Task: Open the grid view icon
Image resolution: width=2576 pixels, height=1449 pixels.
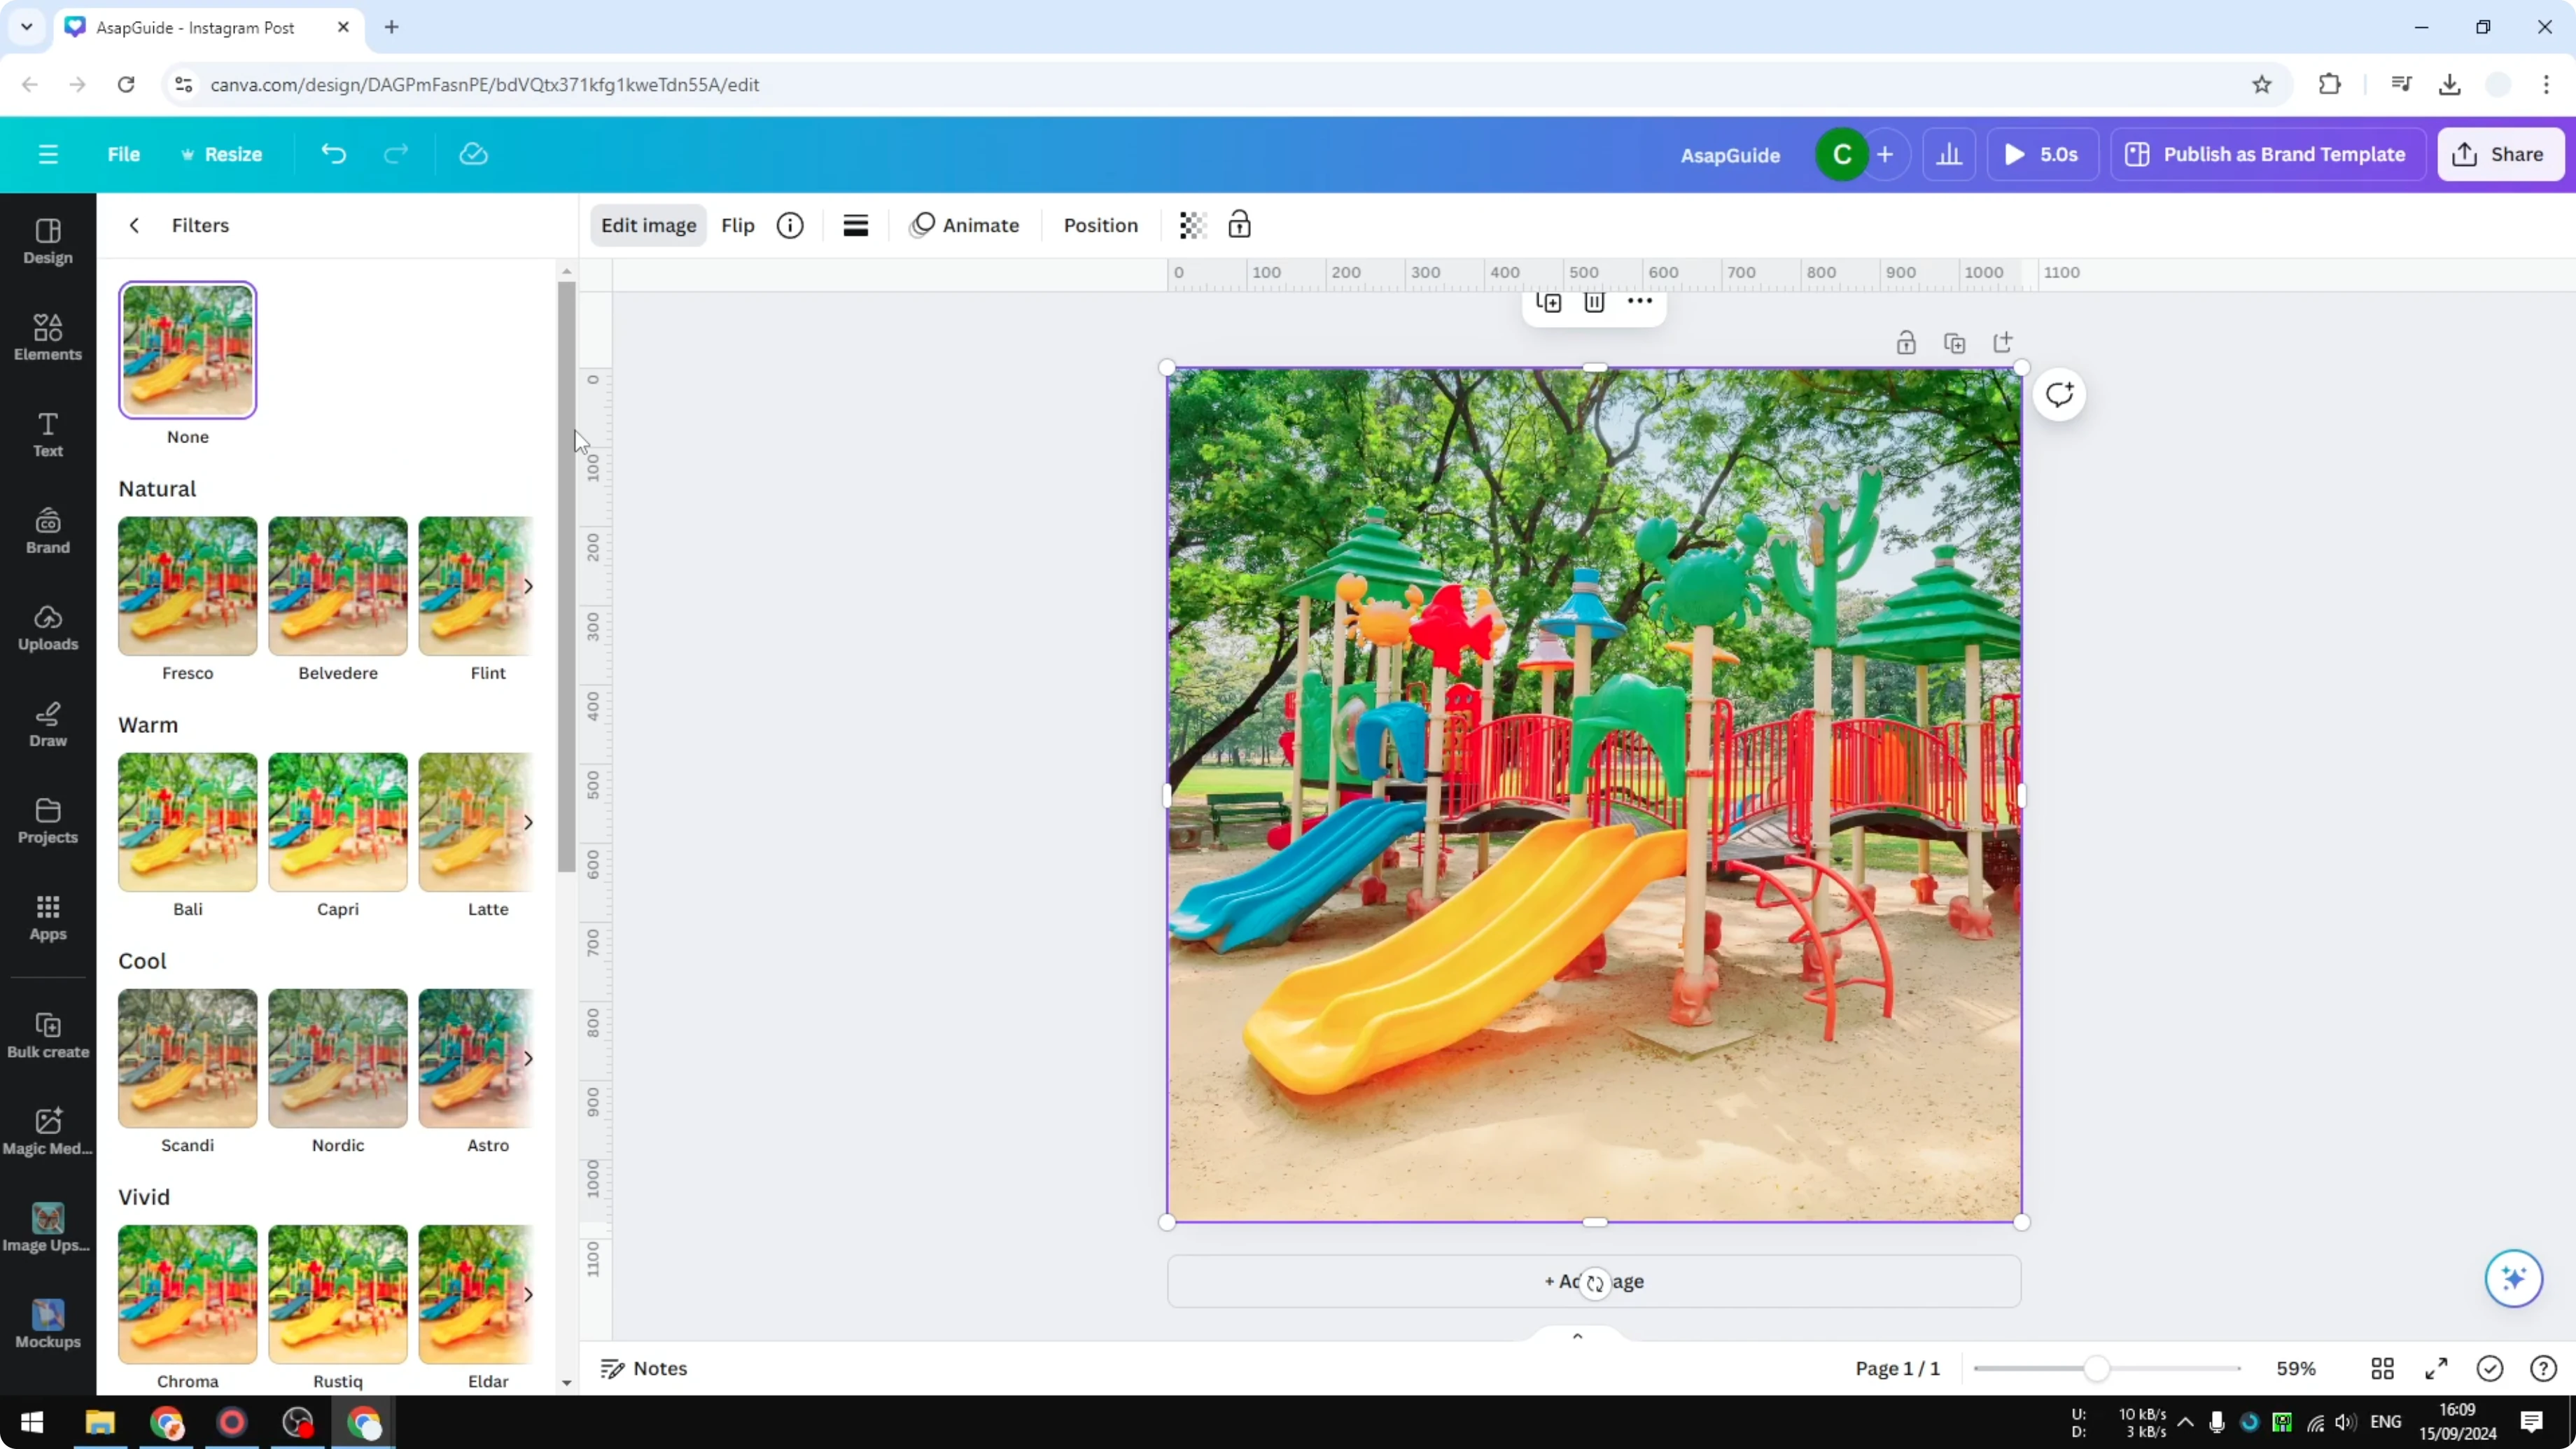Action: (2383, 1368)
